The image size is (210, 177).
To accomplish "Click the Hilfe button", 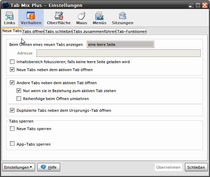I will tap(49, 167).
